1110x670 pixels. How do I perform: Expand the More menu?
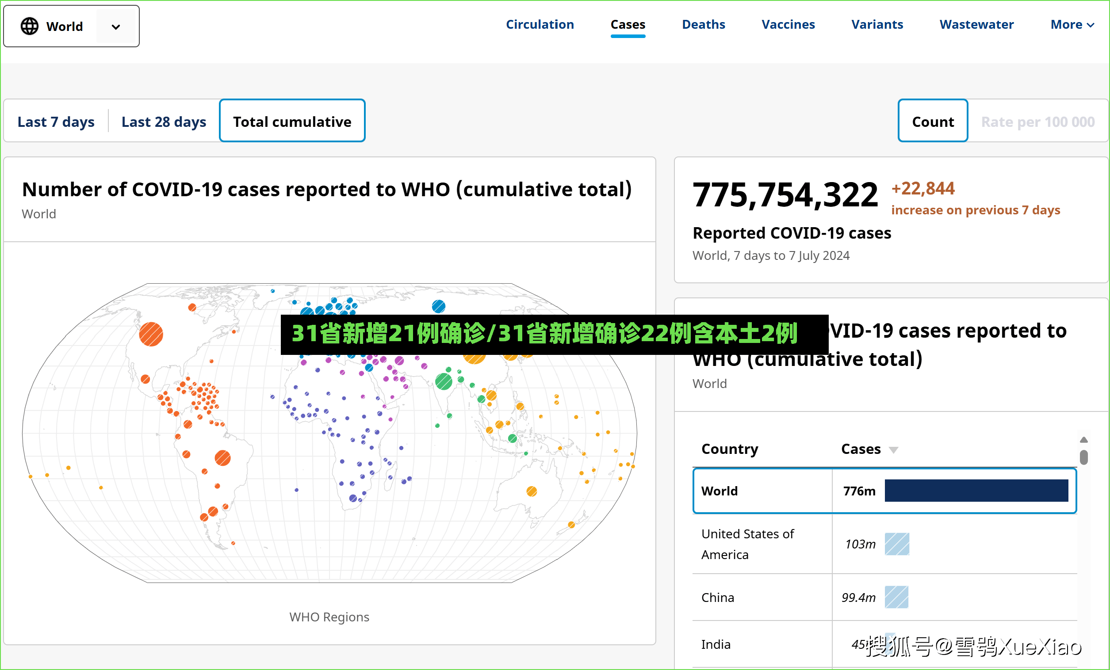(1072, 24)
